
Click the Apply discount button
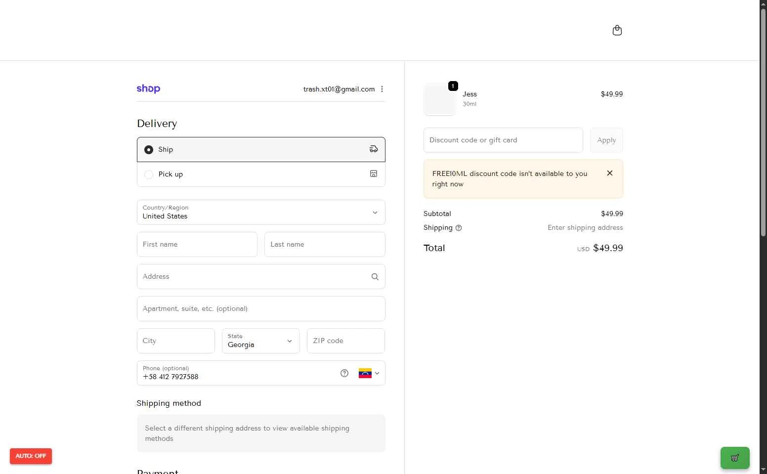(606, 140)
